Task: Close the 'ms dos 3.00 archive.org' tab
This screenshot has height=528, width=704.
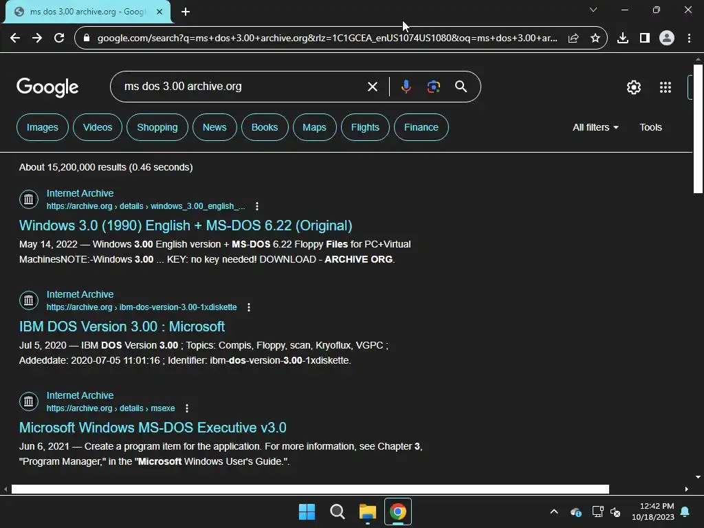Action: (159, 12)
